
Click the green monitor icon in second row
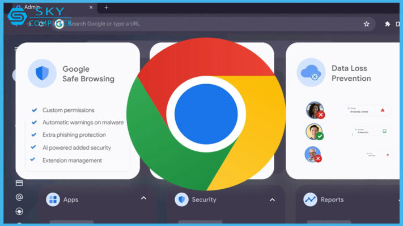pos(384,131)
